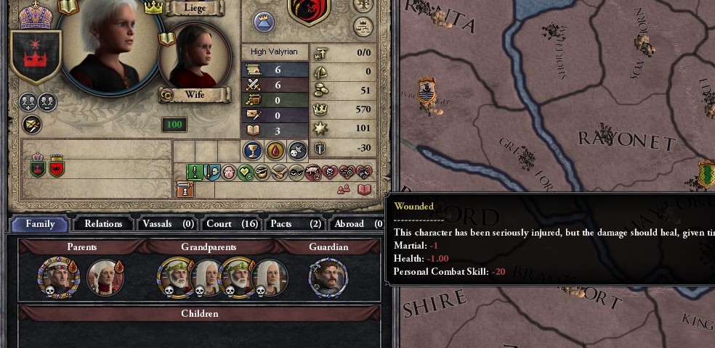Select the golden chalice ambition icon
Image resolution: width=715 pixels, height=348 pixels.
click(252, 150)
